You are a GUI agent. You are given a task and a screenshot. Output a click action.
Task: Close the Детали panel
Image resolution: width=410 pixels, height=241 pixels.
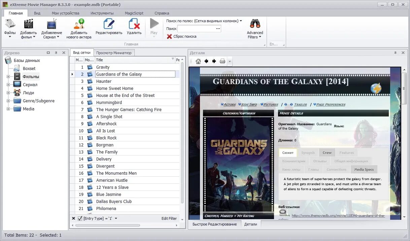tap(403, 53)
